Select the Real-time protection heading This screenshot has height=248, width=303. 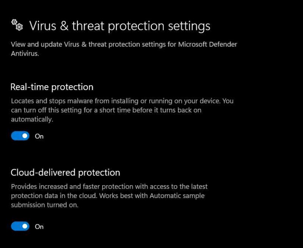pos(52,87)
